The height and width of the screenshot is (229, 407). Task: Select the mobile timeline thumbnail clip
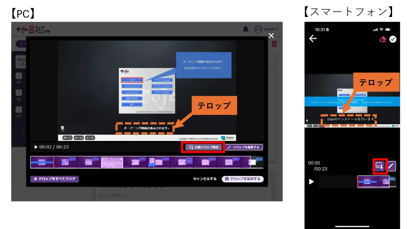point(373,182)
